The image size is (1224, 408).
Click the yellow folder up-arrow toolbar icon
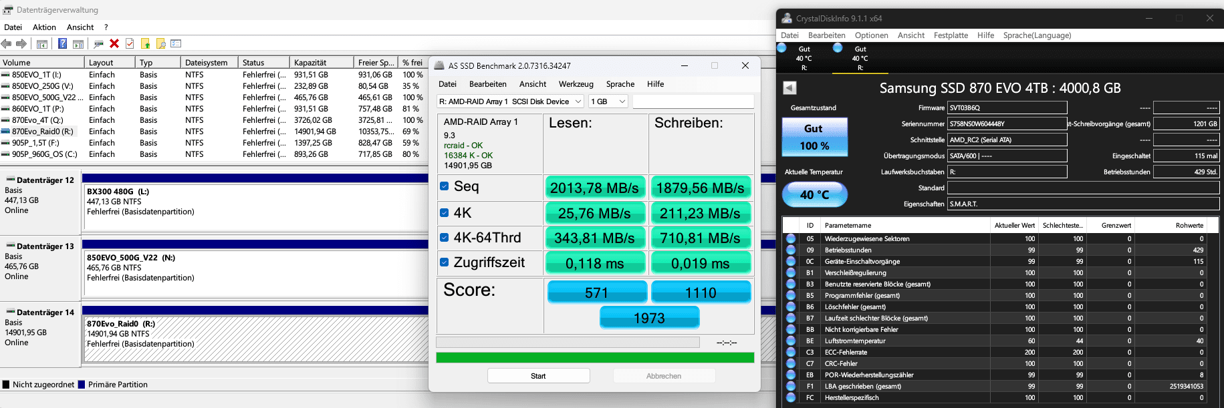145,43
